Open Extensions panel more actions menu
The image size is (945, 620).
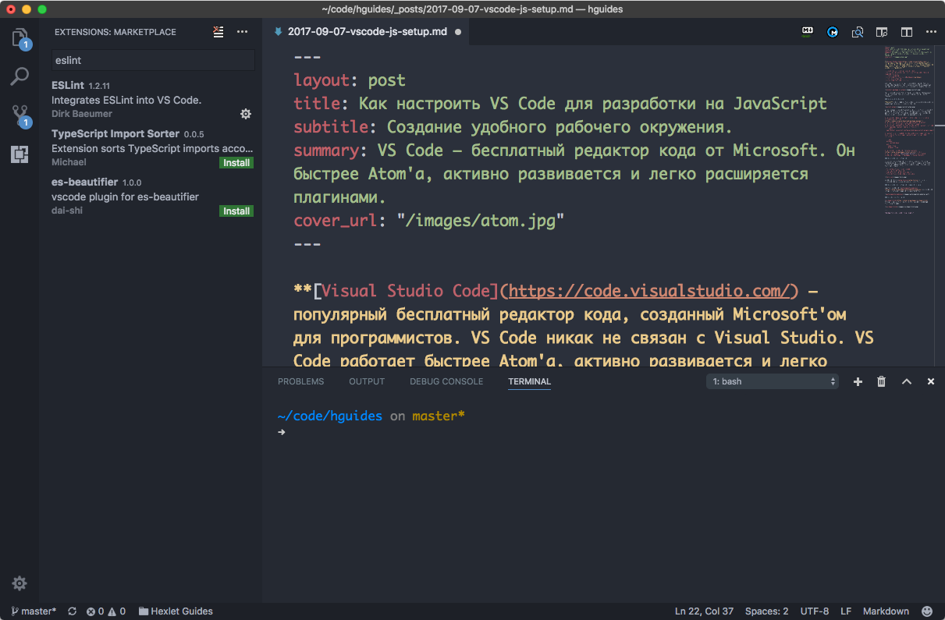point(242,32)
